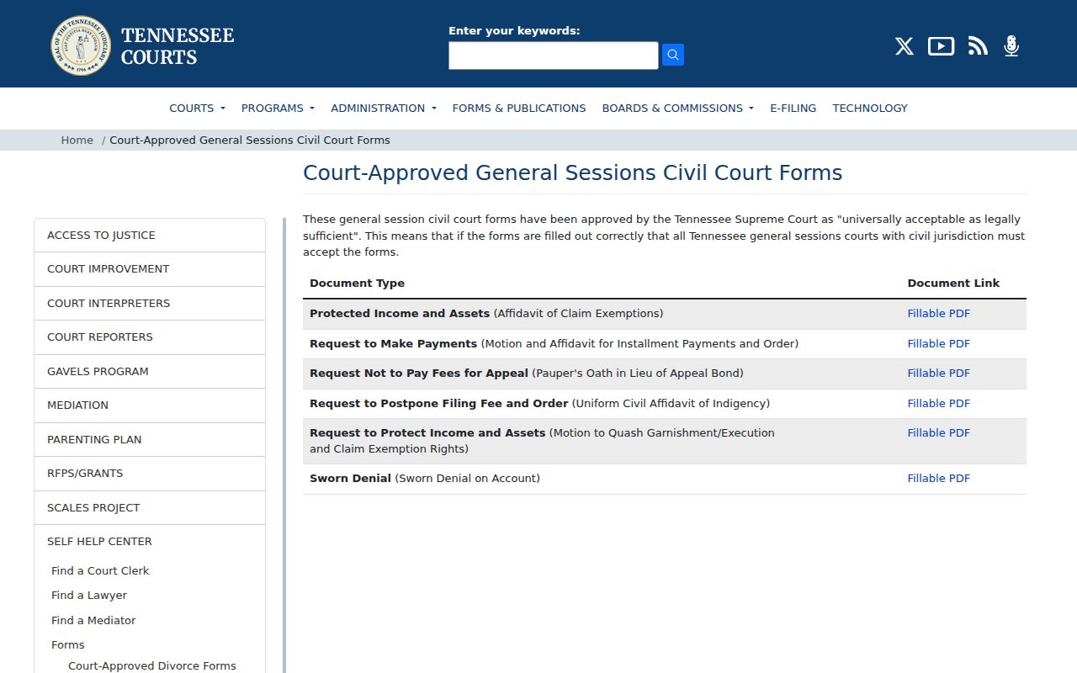Click the Tennessee Courts title text
Screen dimensions: 1077x673
(x=178, y=46)
